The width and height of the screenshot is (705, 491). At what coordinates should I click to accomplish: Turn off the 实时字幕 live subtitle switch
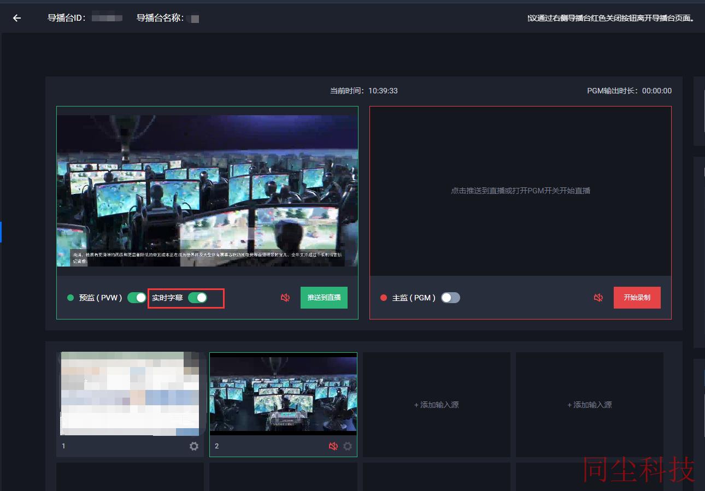point(197,298)
